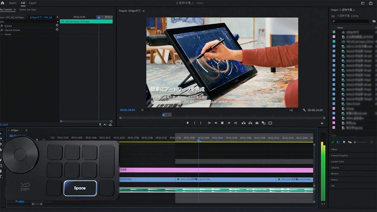Screen dimensions: 377x212
Task: Stop playback with the stop button
Action: (x=222, y=123)
